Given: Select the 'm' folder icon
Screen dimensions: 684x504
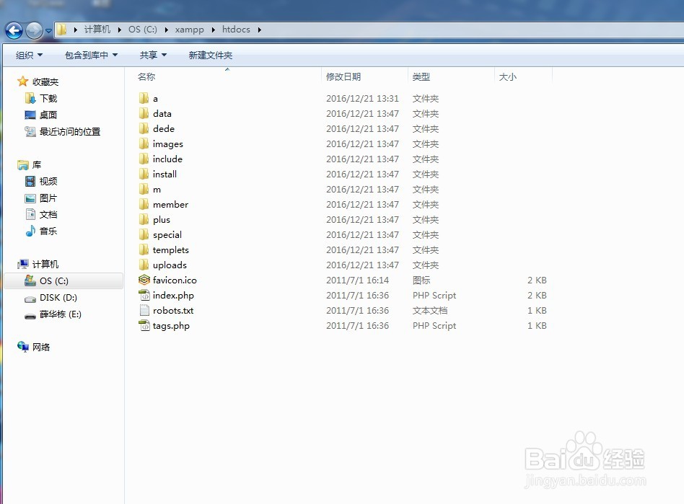Looking at the screenshot, I should [x=144, y=189].
